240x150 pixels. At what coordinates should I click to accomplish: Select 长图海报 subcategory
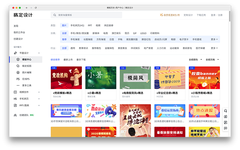[88, 39]
